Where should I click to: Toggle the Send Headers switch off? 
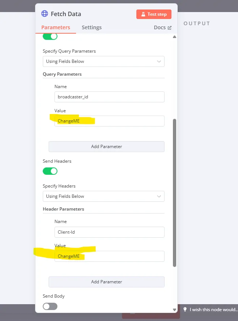coord(50,171)
